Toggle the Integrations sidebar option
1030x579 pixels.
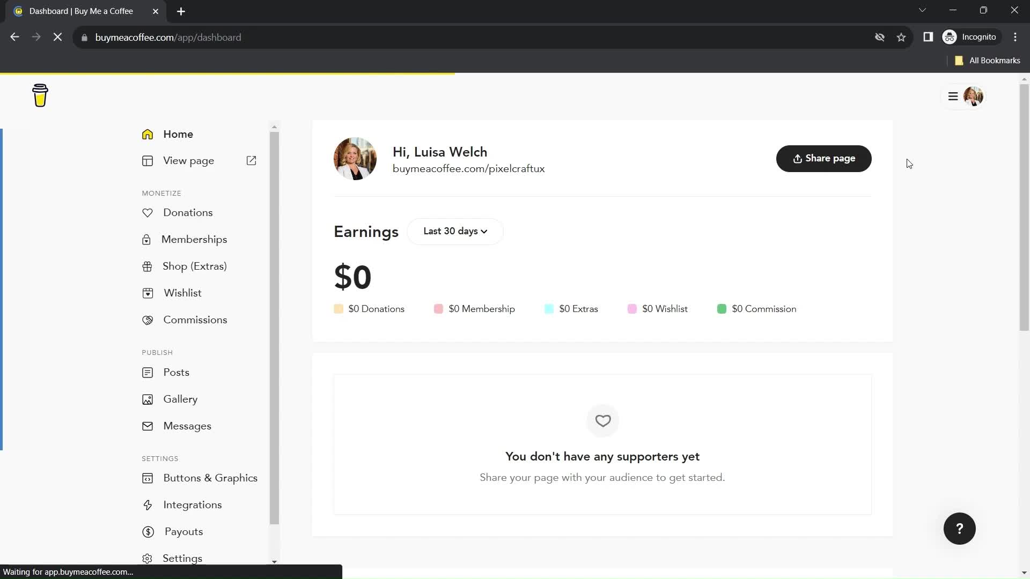click(x=193, y=505)
